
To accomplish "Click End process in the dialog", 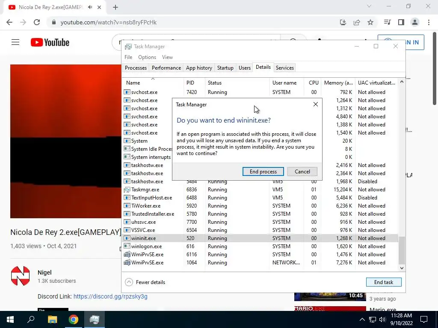I will [263, 172].
